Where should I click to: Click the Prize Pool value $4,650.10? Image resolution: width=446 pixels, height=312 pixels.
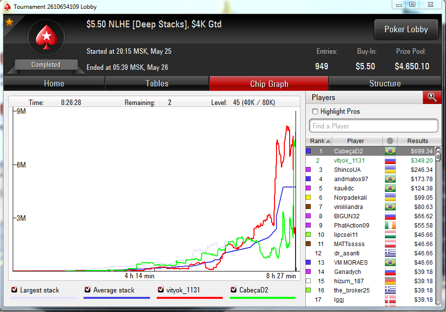412,66
